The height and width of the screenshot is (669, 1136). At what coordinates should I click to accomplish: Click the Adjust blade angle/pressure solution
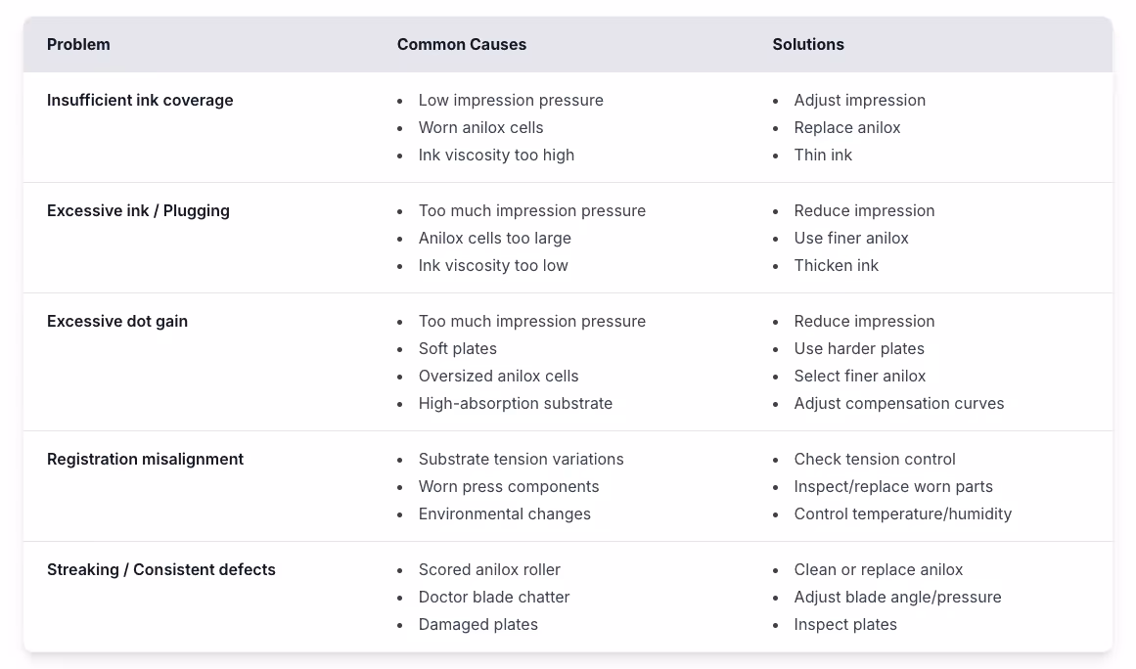(897, 598)
